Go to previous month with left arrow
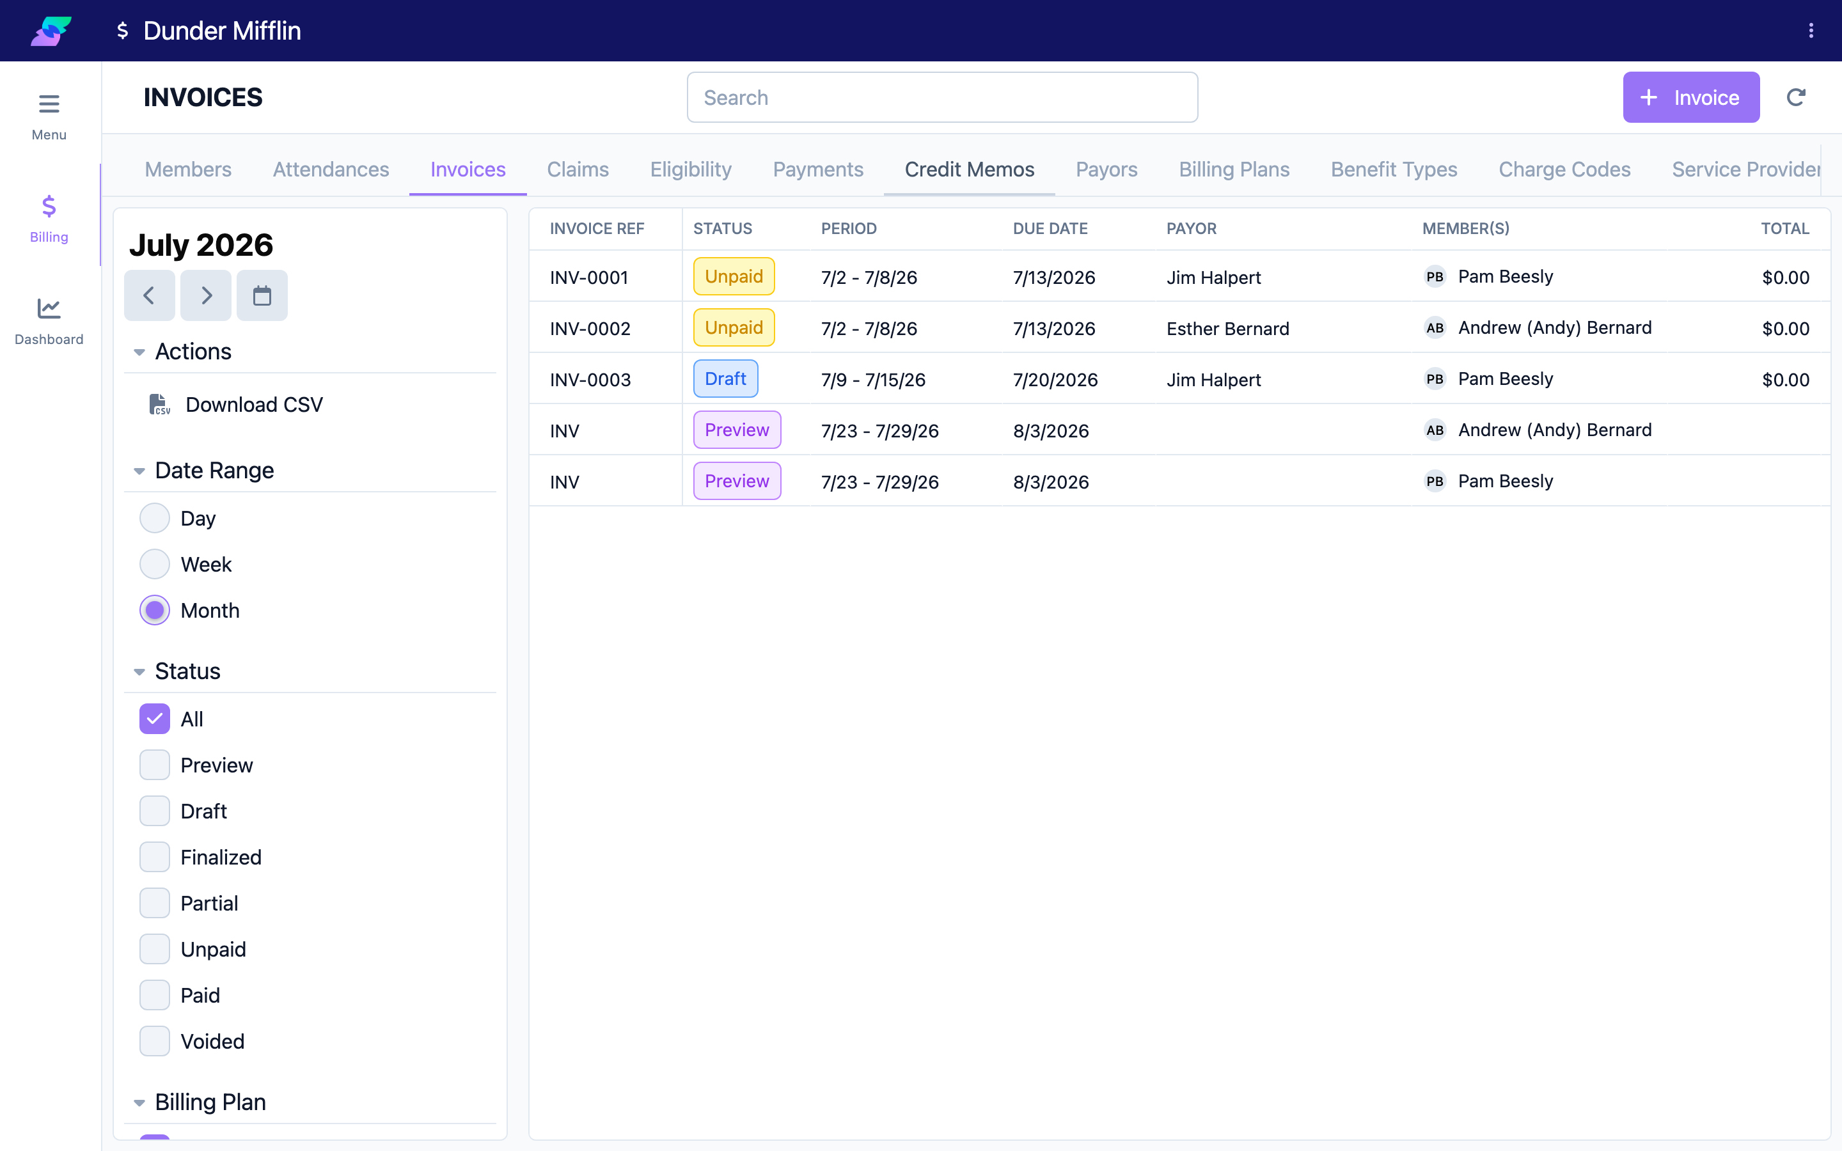 pos(149,295)
